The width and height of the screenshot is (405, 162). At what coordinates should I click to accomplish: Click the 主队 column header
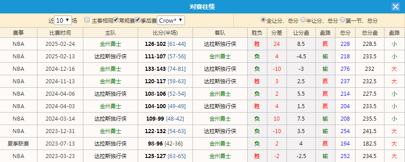click(110, 33)
